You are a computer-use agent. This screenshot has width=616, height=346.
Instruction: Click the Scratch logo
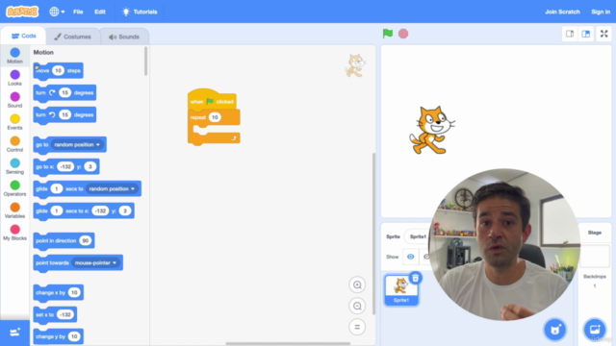22,12
